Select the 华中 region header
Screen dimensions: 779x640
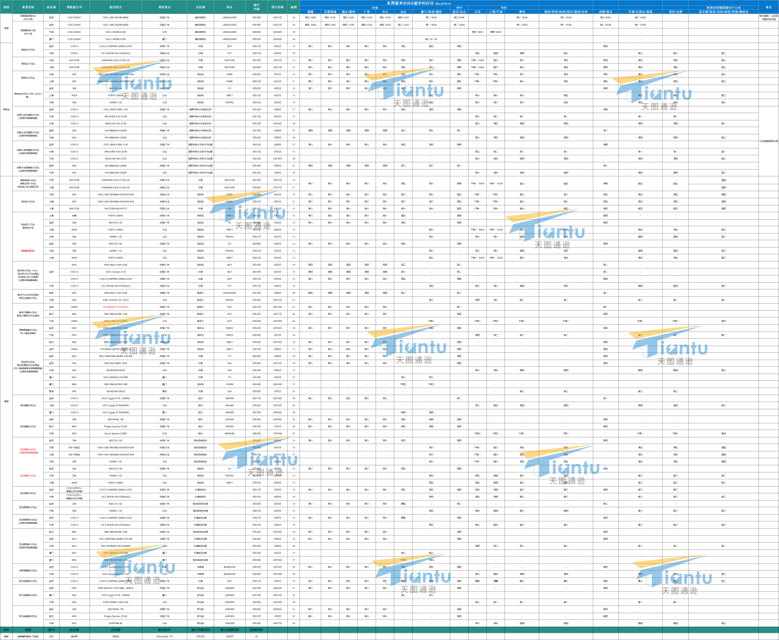pos(459,7)
